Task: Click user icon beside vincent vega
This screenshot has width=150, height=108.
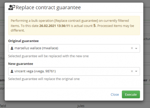Action: tap(12, 71)
